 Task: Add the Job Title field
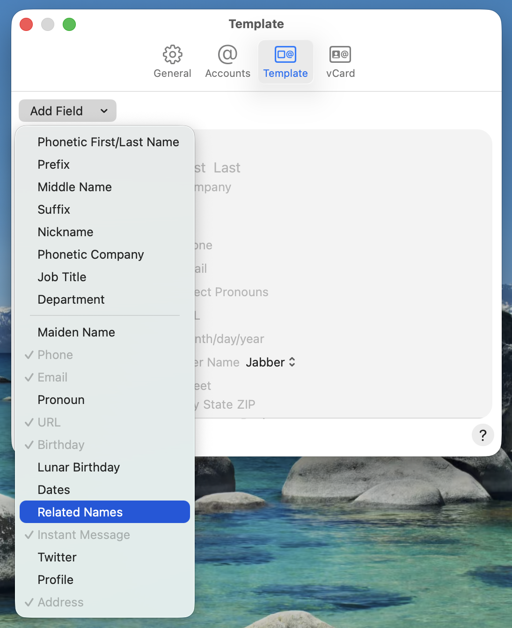62,277
